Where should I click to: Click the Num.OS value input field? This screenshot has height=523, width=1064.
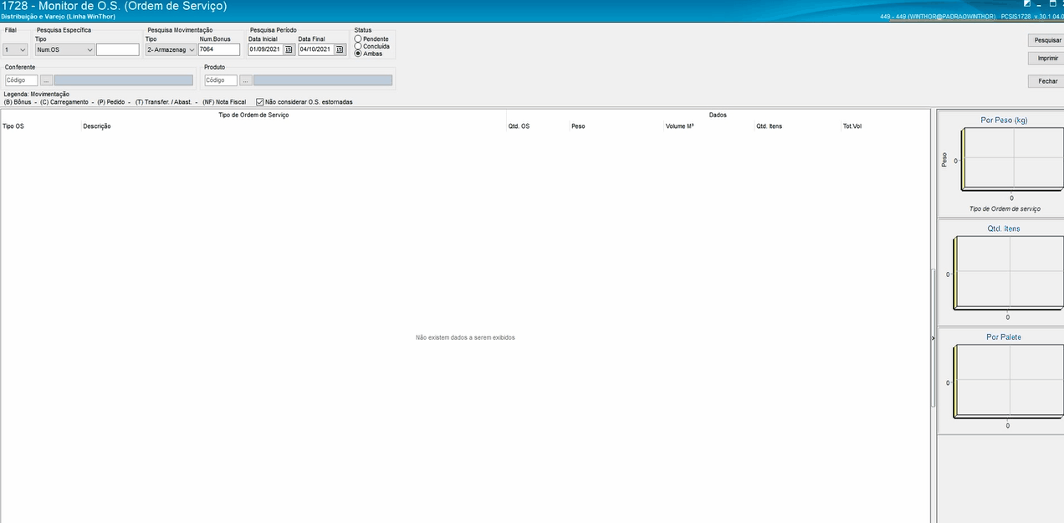pyautogui.click(x=118, y=50)
